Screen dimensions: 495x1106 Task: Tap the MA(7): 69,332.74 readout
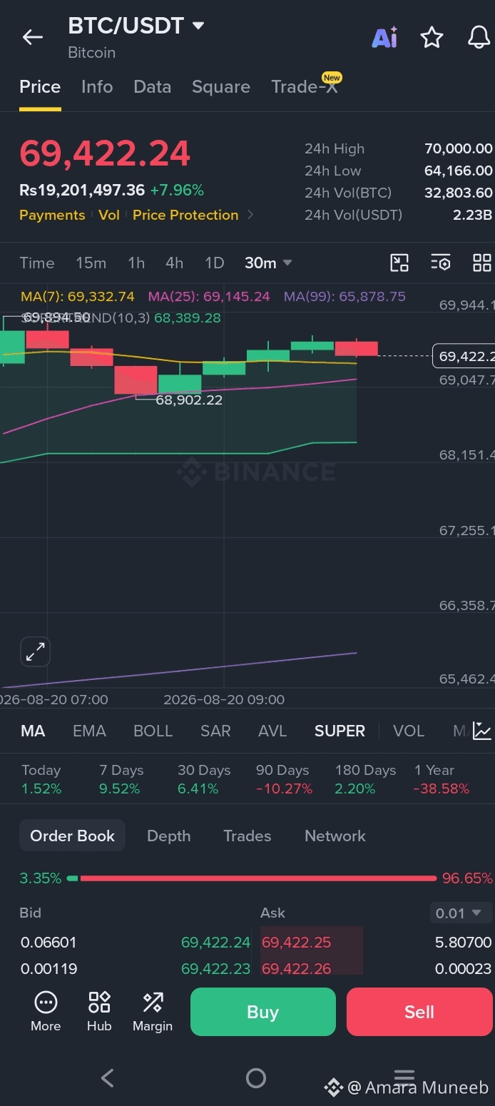[x=78, y=296]
